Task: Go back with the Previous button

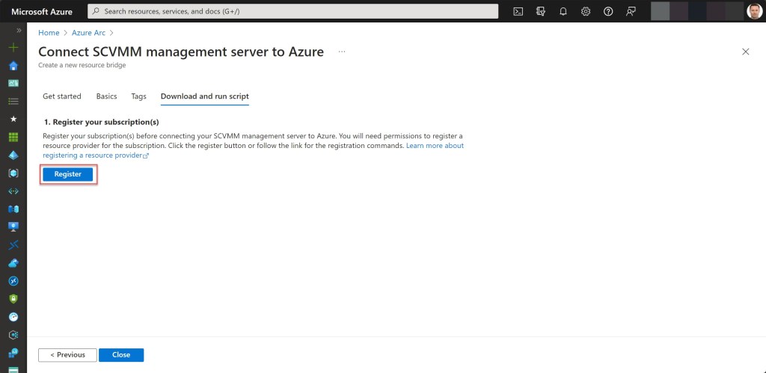Action: [67, 355]
